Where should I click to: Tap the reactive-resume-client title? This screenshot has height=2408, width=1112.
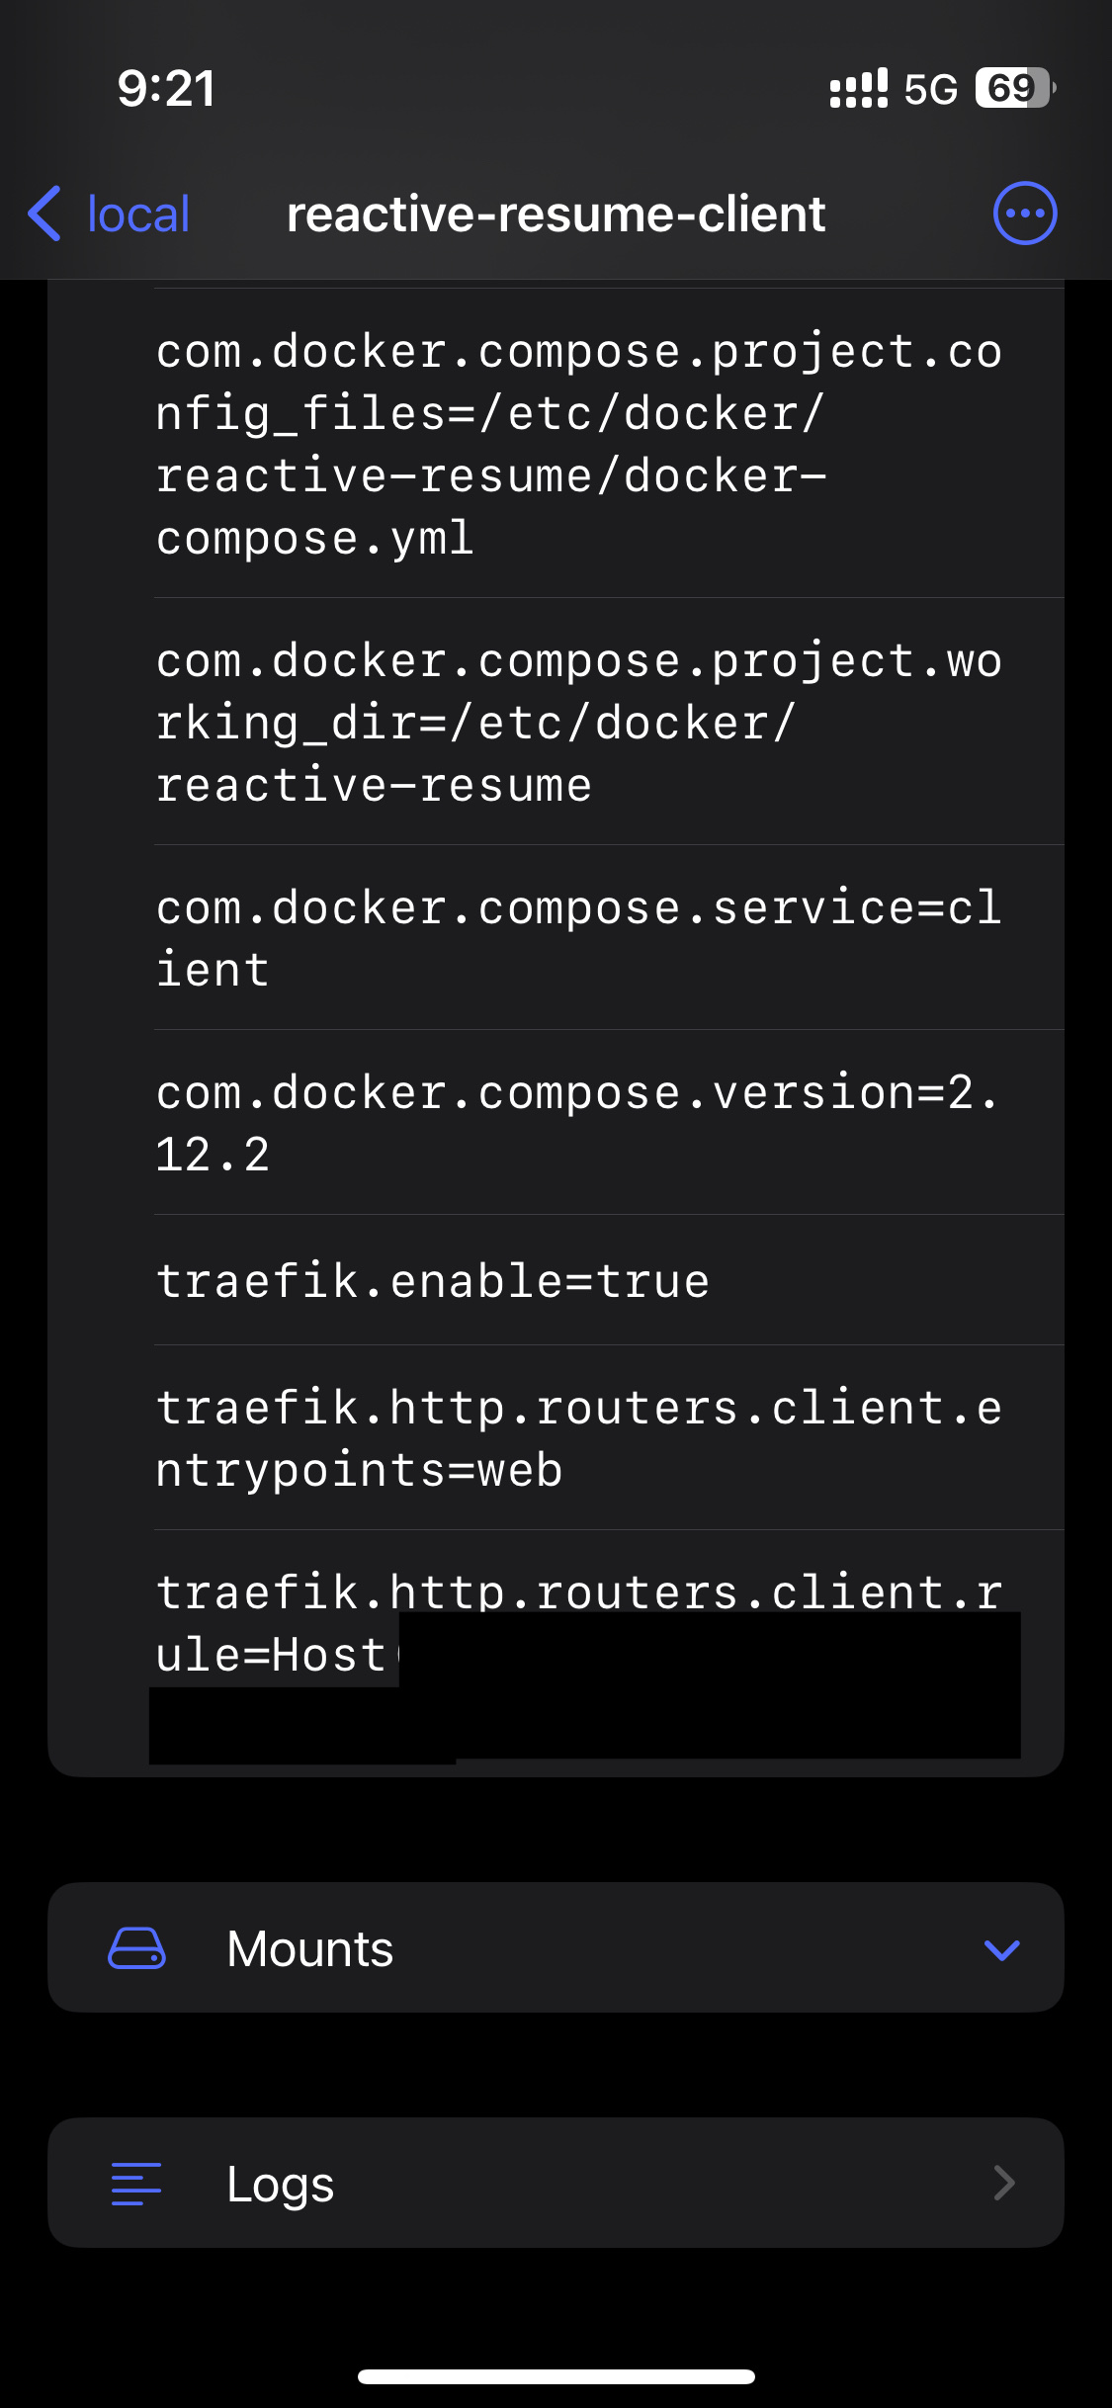(556, 214)
